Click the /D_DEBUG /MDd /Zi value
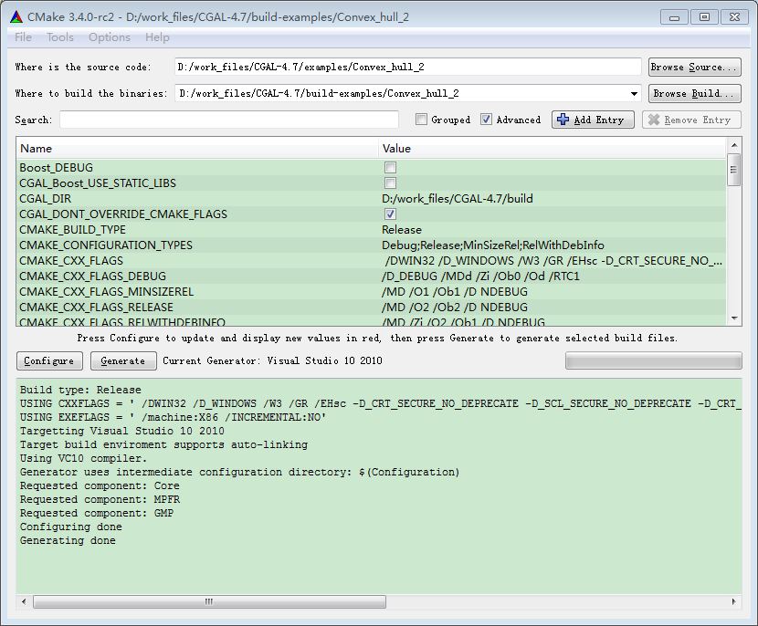This screenshot has width=758, height=626. [480, 276]
